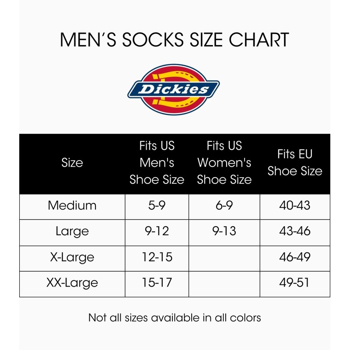Select the Fits US Men's Shoe Size header

coord(157,163)
